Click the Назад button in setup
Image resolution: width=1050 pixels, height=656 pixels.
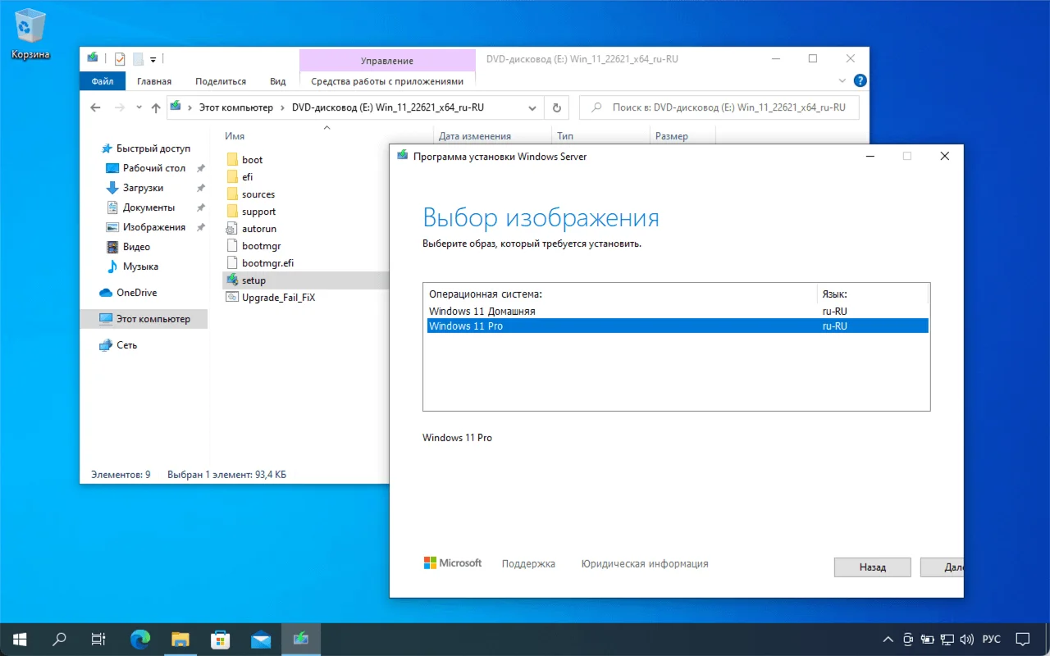point(873,567)
